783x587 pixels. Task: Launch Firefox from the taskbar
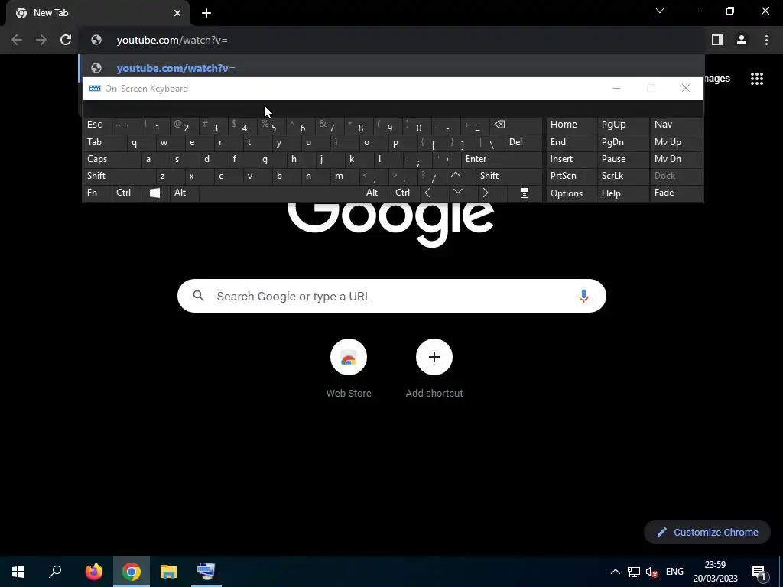[93, 572]
